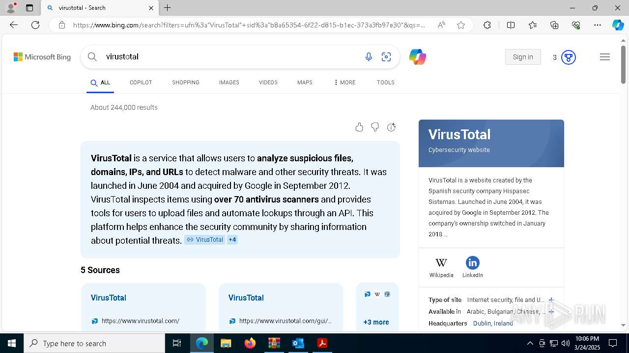Open Outlook from the taskbar

pyautogui.click(x=298, y=343)
